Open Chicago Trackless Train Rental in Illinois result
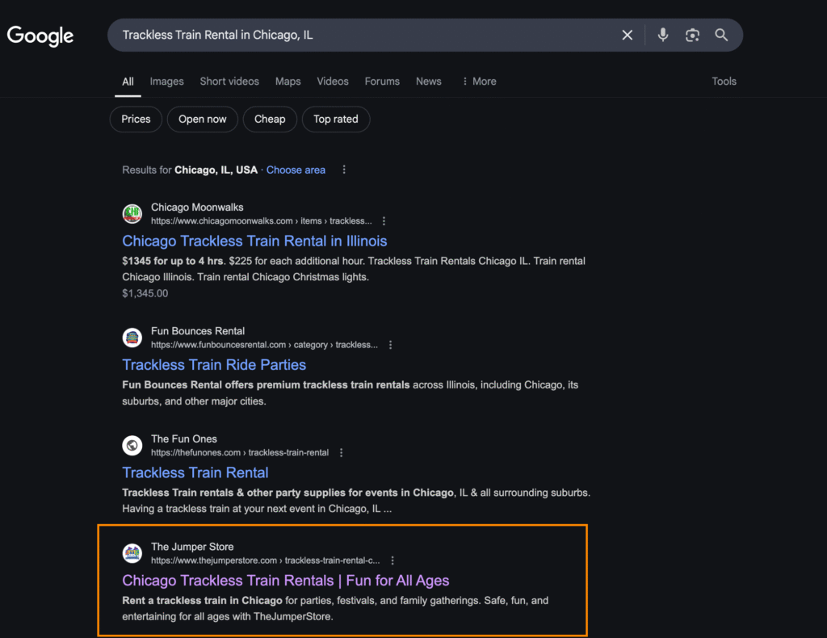 [x=254, y=241]
